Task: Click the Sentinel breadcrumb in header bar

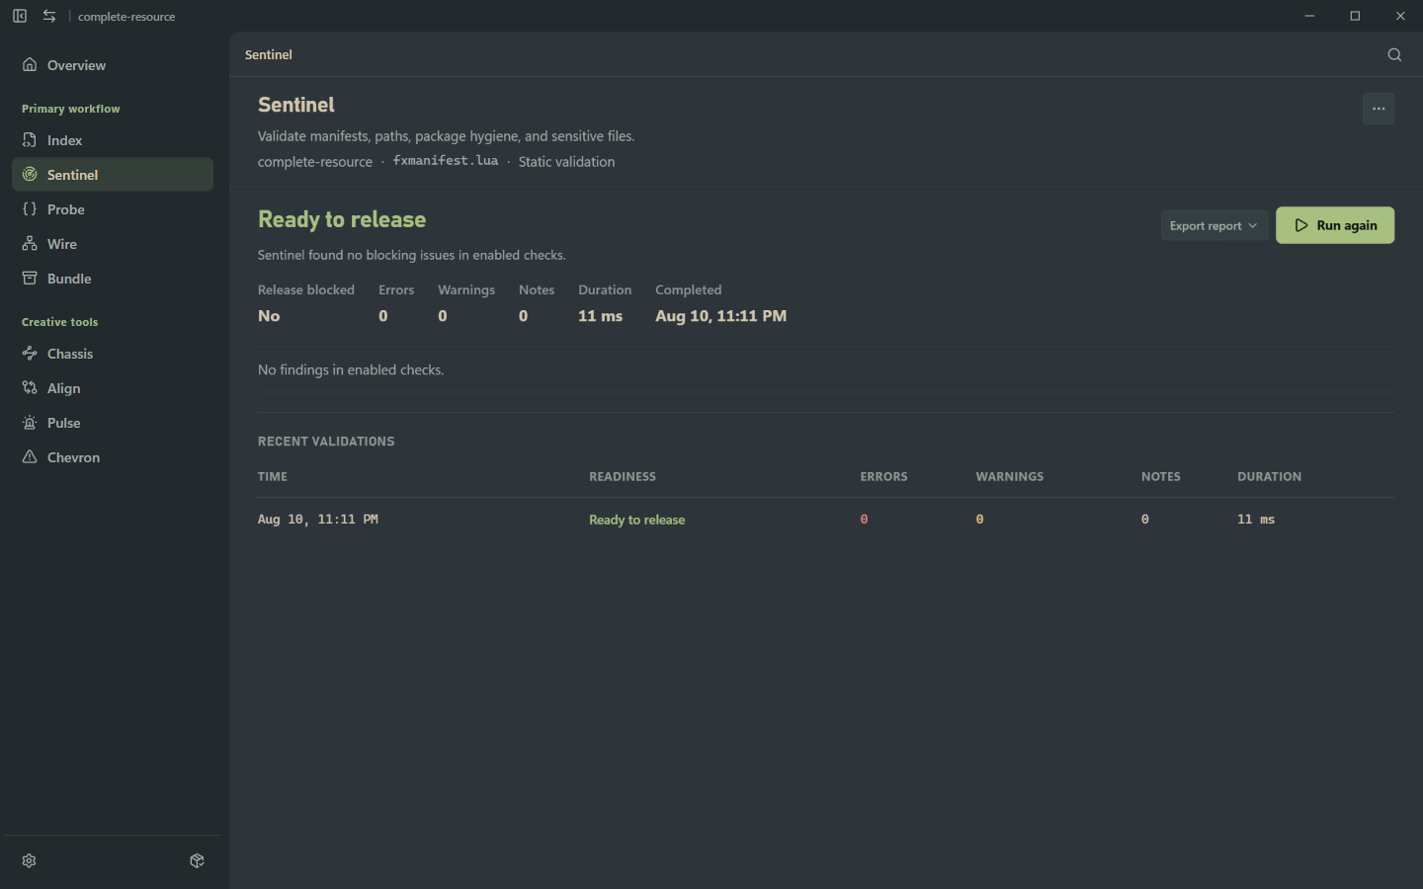Action: (269, 54)
